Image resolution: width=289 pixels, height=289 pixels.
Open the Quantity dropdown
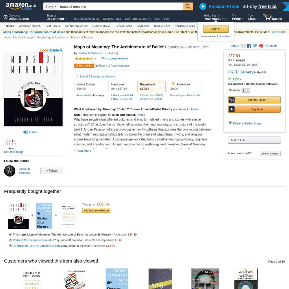246,90
